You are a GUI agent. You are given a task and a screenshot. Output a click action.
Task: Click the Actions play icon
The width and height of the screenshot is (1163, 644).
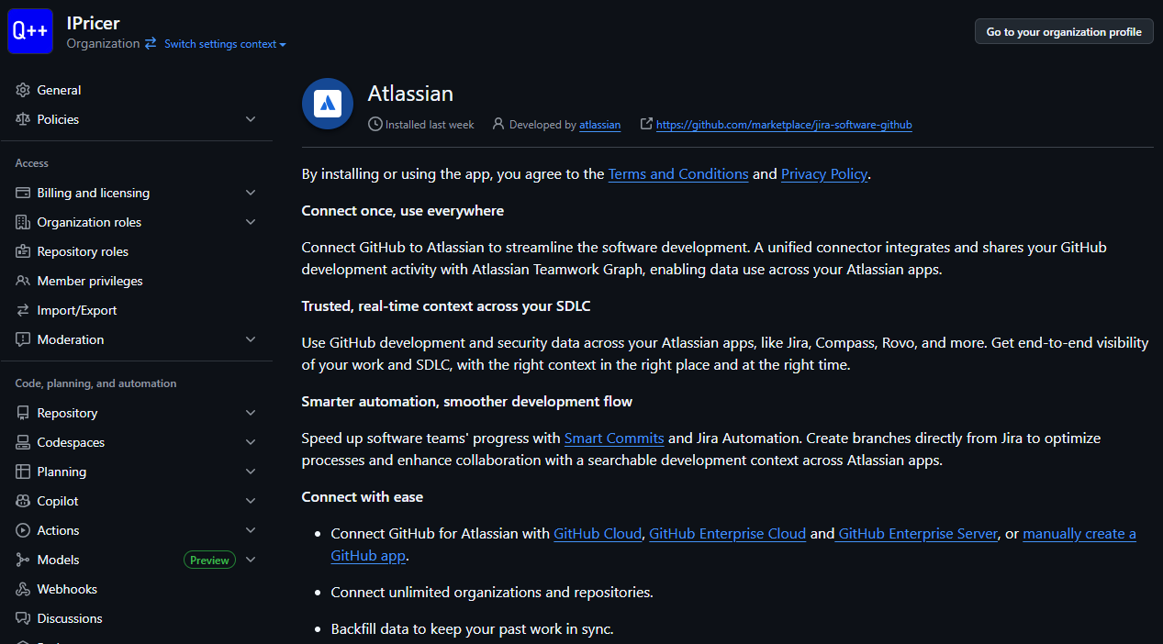(23, 530)
